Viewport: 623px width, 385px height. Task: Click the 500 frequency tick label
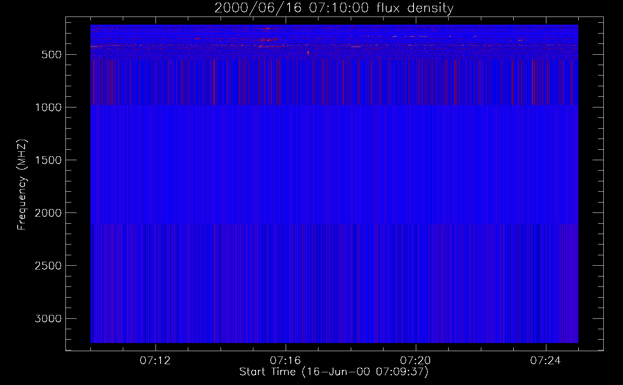coord(52,55)
